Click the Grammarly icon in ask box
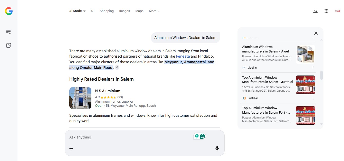The image size is (344, 161). [203, 136]
